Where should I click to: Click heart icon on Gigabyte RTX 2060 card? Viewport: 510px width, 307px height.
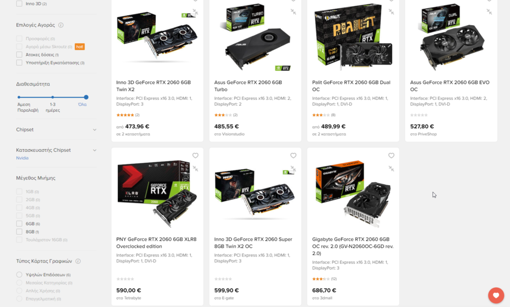coord(392,156)
